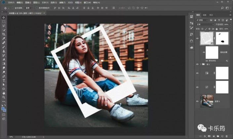The height and width of the screenshot is (139, 233).
Task: Open the 窗口(W) menu
Action: [87, 3]
